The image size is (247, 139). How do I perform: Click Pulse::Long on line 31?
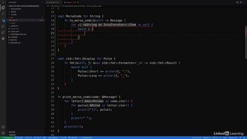click(x=87, y=76)
